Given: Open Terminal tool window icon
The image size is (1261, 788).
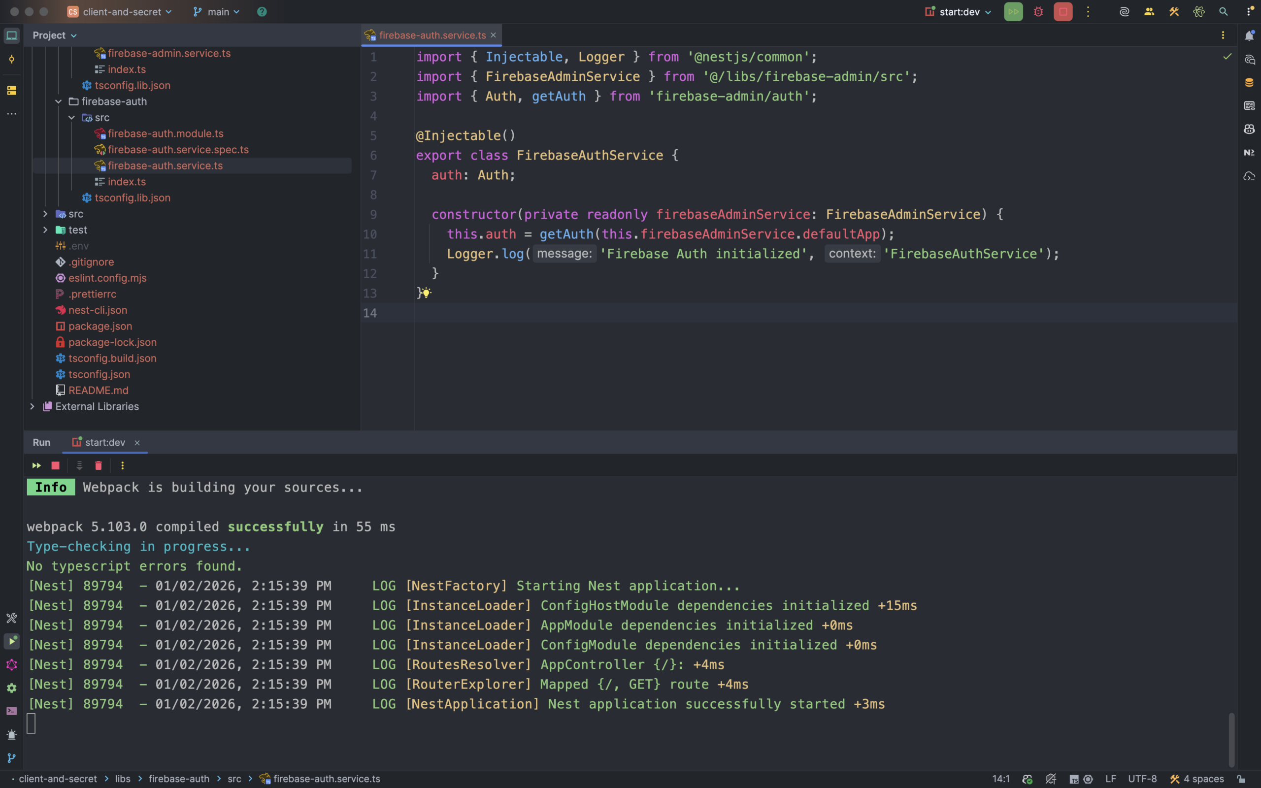Looking at the screenshot, I should (11, 711).
